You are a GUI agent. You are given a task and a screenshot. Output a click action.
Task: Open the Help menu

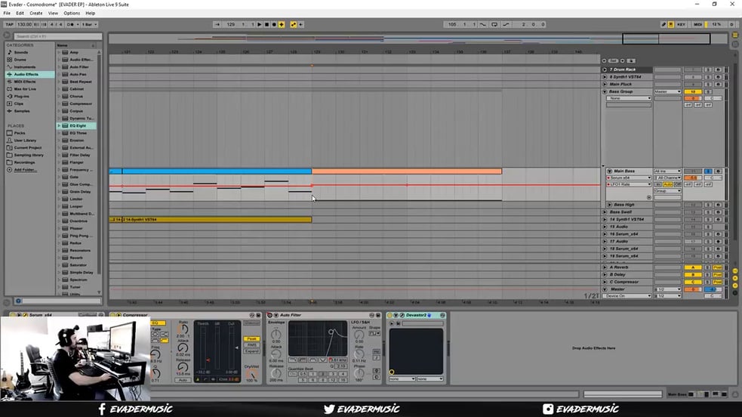coord(91,14)
